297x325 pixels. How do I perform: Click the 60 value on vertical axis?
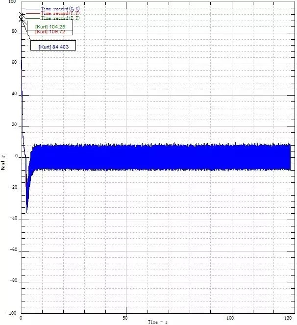tap(14, 62)
